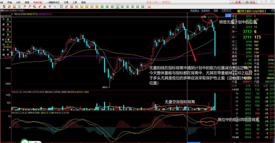This screenshot has height=143, width=275.
Task: Open the orange grid layout icon
Action: point(149,7)
